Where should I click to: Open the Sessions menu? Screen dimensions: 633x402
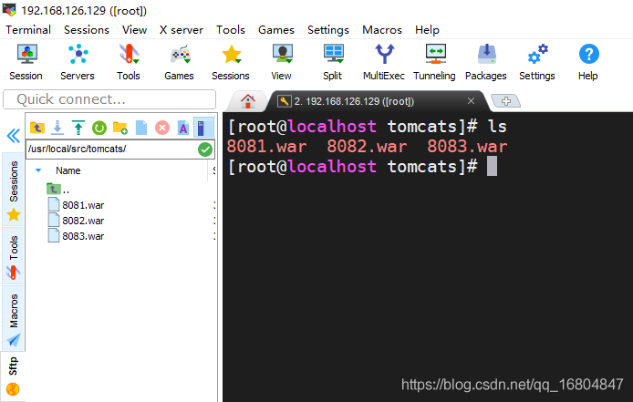[87, 30]
